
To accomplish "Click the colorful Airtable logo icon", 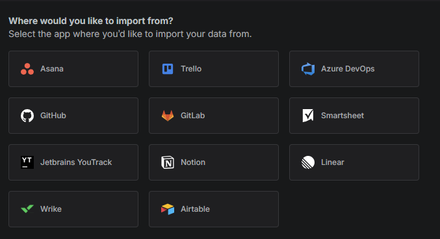I will (x=168, y=209).
